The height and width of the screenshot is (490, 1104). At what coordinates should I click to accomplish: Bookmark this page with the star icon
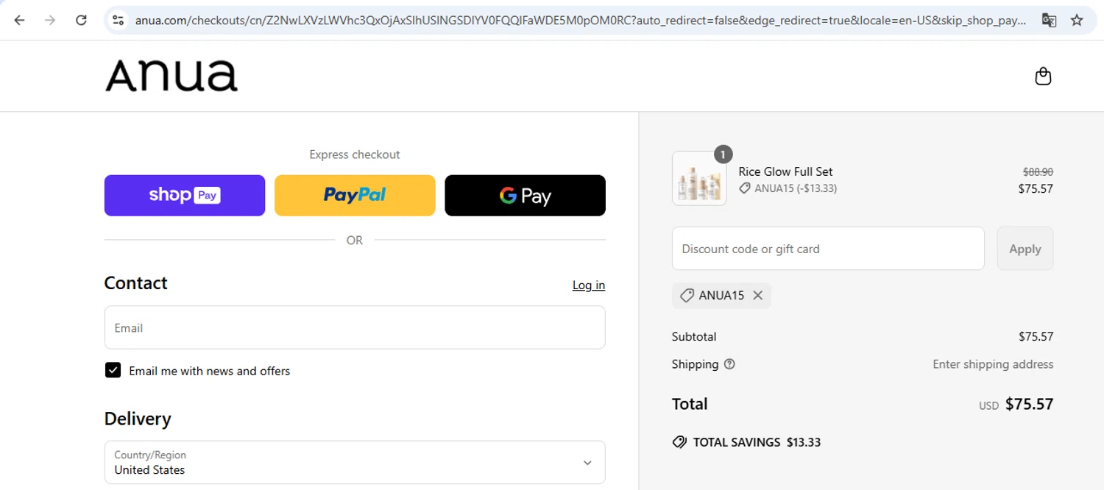tap(1077, 21)
